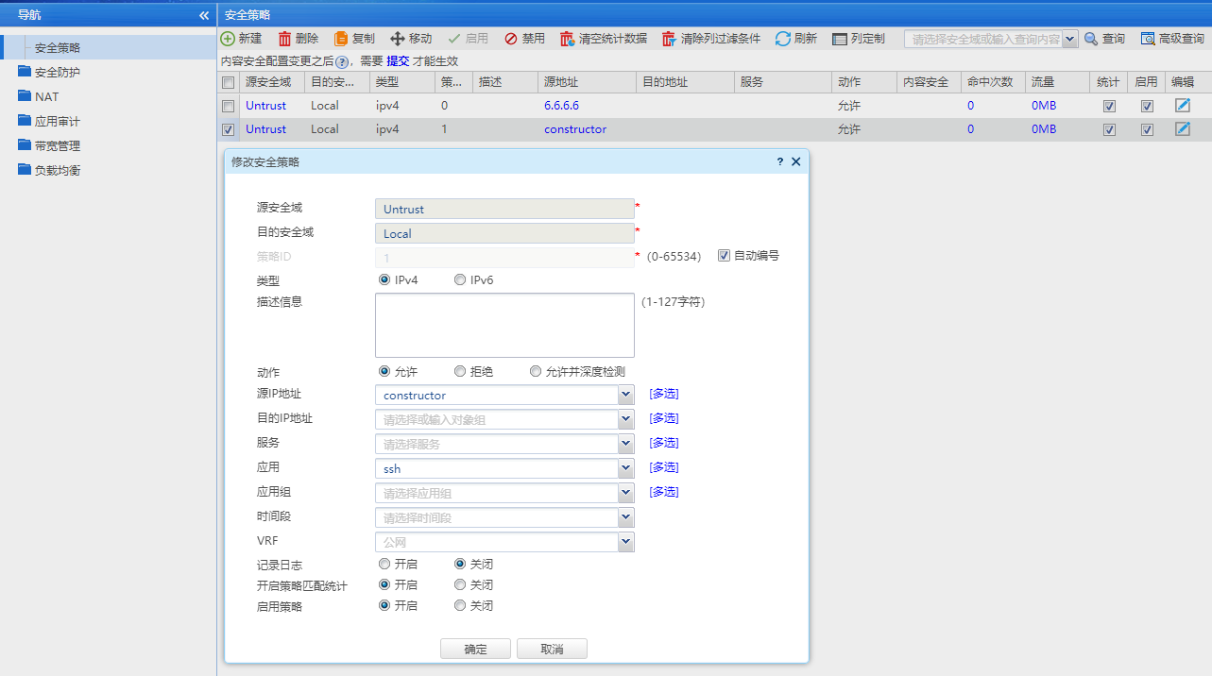The image size is (1212, 676).
Task: Open the 应用 dropdown showing ssh
Action: coord(625,468)
